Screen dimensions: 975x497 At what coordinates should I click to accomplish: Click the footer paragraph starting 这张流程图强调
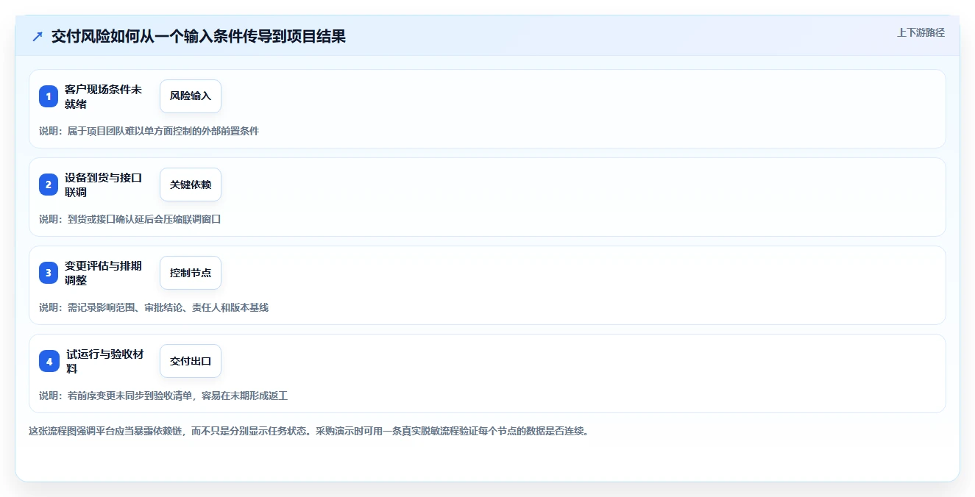[x=308, y=431]
